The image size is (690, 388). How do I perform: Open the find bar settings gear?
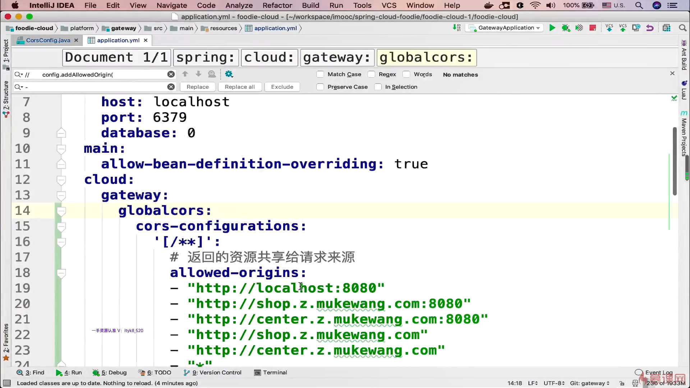(x=229, y=74)
